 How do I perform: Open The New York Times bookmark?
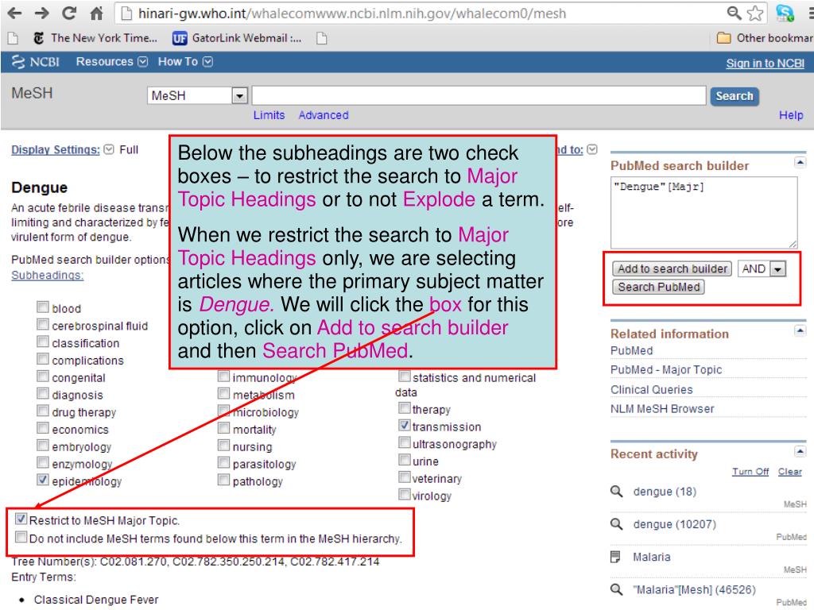[95, 38]
